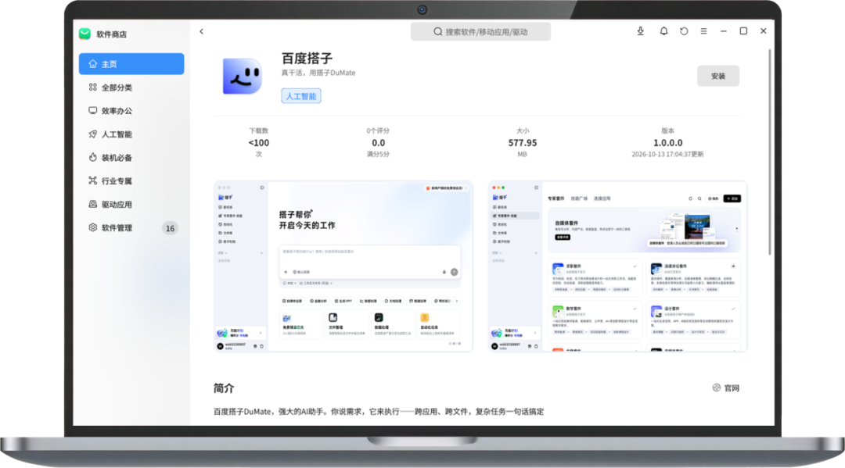Visit the 官网 official website link
This screenshot has width=845, height=468.
coord(726,388)
